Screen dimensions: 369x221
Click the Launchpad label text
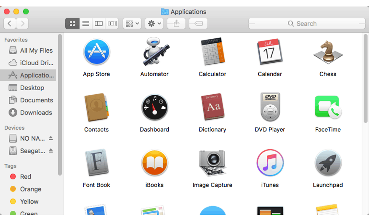click(328, 185)
